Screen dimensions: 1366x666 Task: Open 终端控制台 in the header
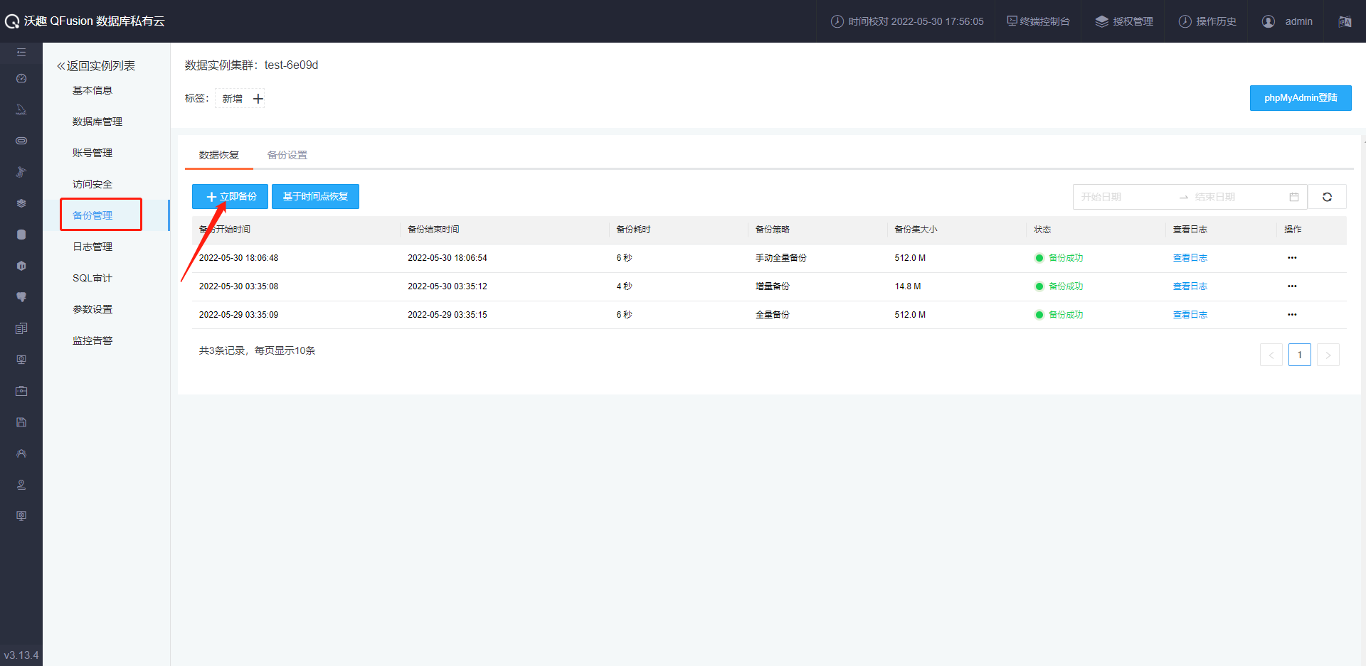[1038, 21]
